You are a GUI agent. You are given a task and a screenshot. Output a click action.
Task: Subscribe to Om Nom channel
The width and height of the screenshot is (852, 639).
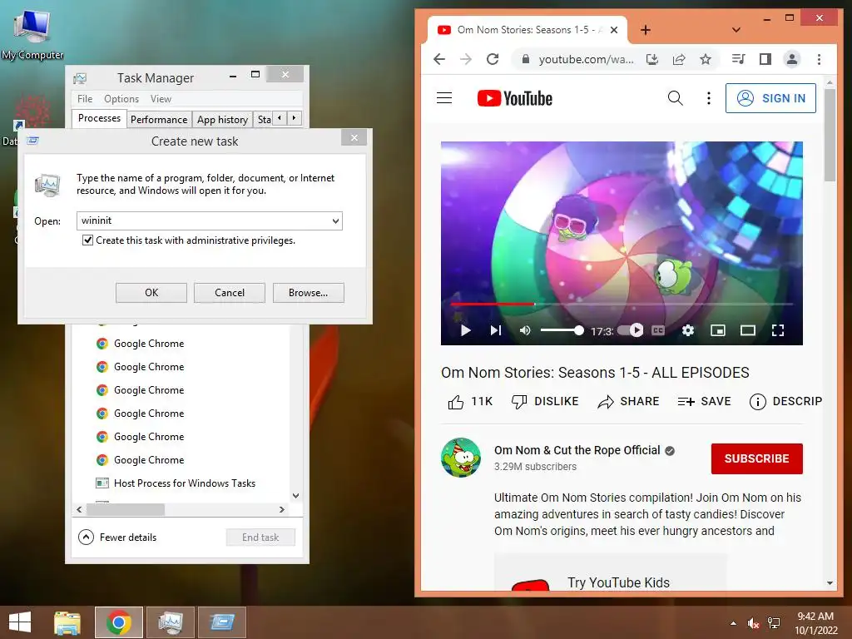[x=756, y=458]
